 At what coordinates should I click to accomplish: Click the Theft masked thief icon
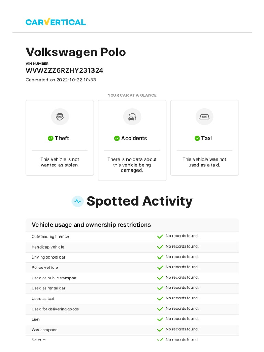(60, 117)
